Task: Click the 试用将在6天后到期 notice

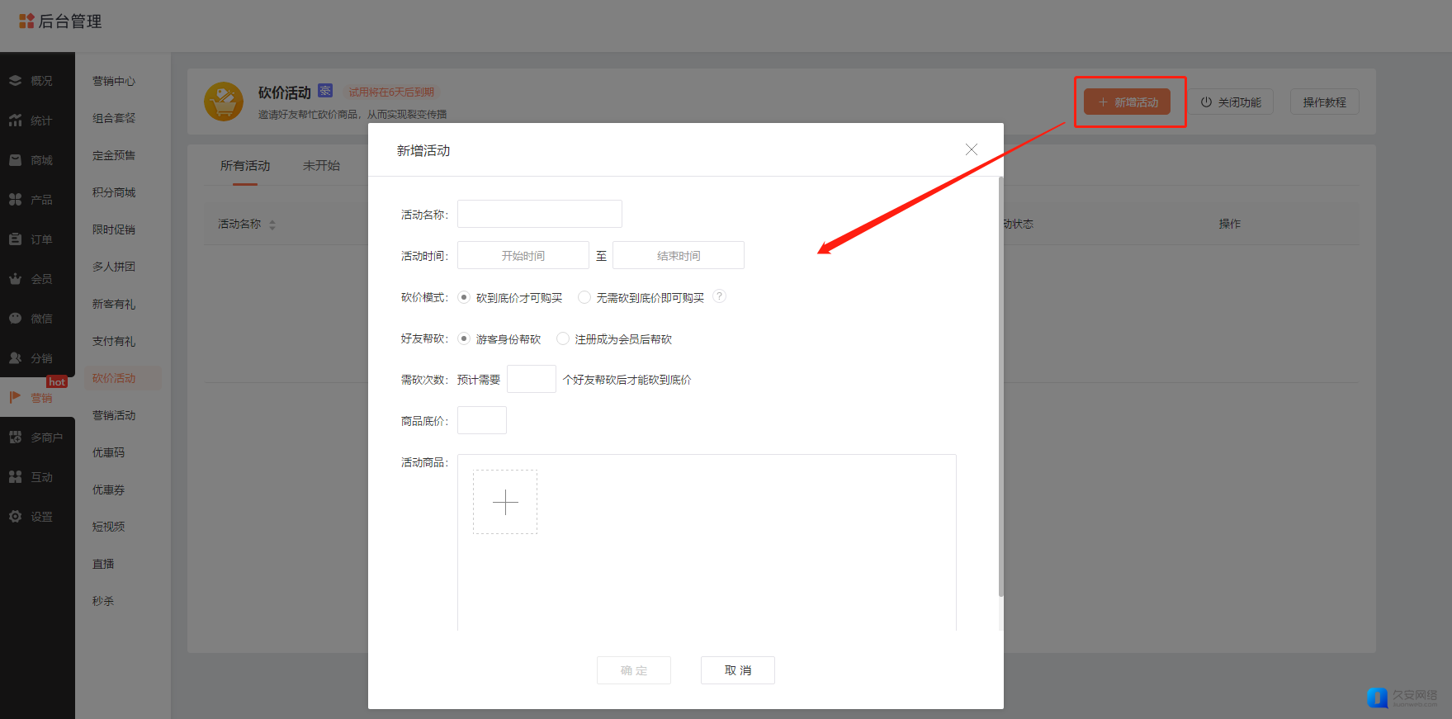Action: (391, 92)
